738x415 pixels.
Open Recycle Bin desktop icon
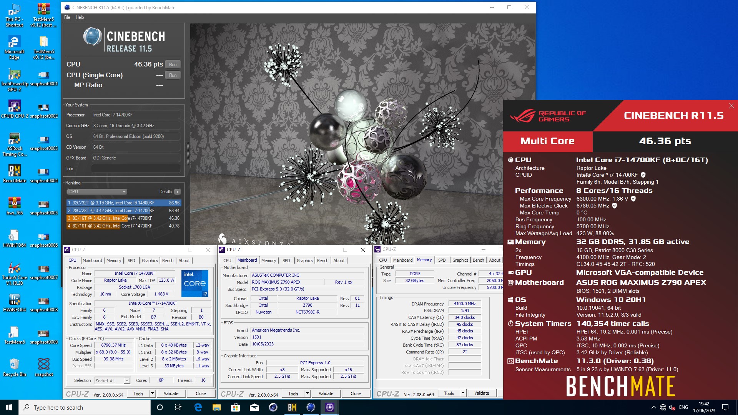pyautogui.click(x=14, y=367)
